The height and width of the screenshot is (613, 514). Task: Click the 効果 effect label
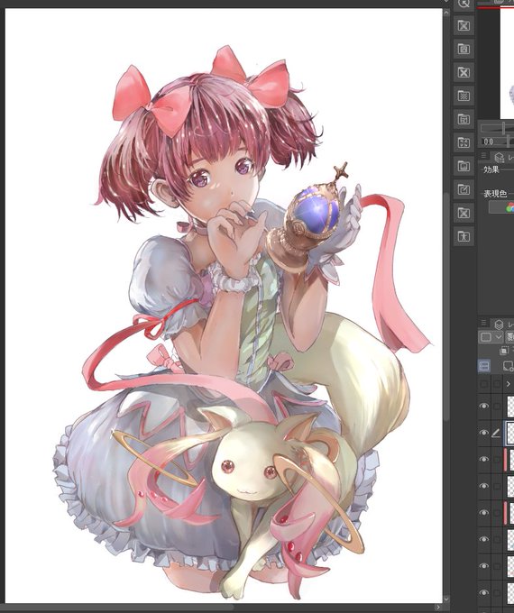pos(491,169)
